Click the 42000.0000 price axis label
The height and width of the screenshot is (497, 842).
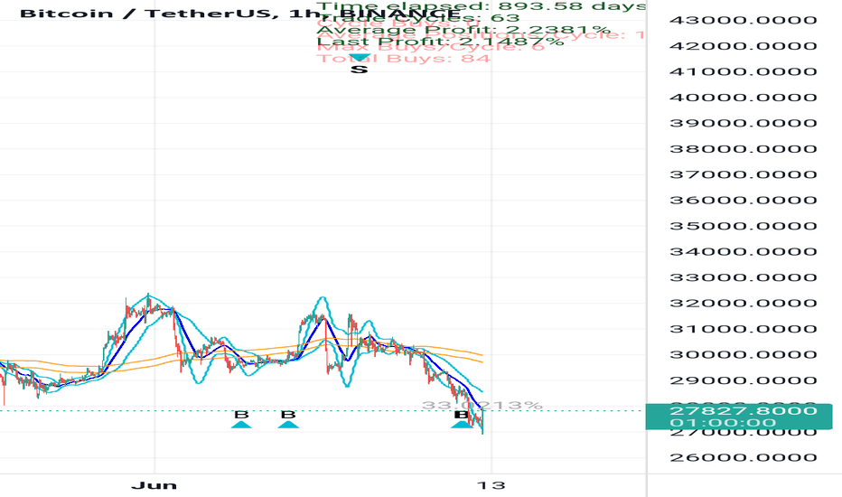pyautogui.click(x=744, y=46)
